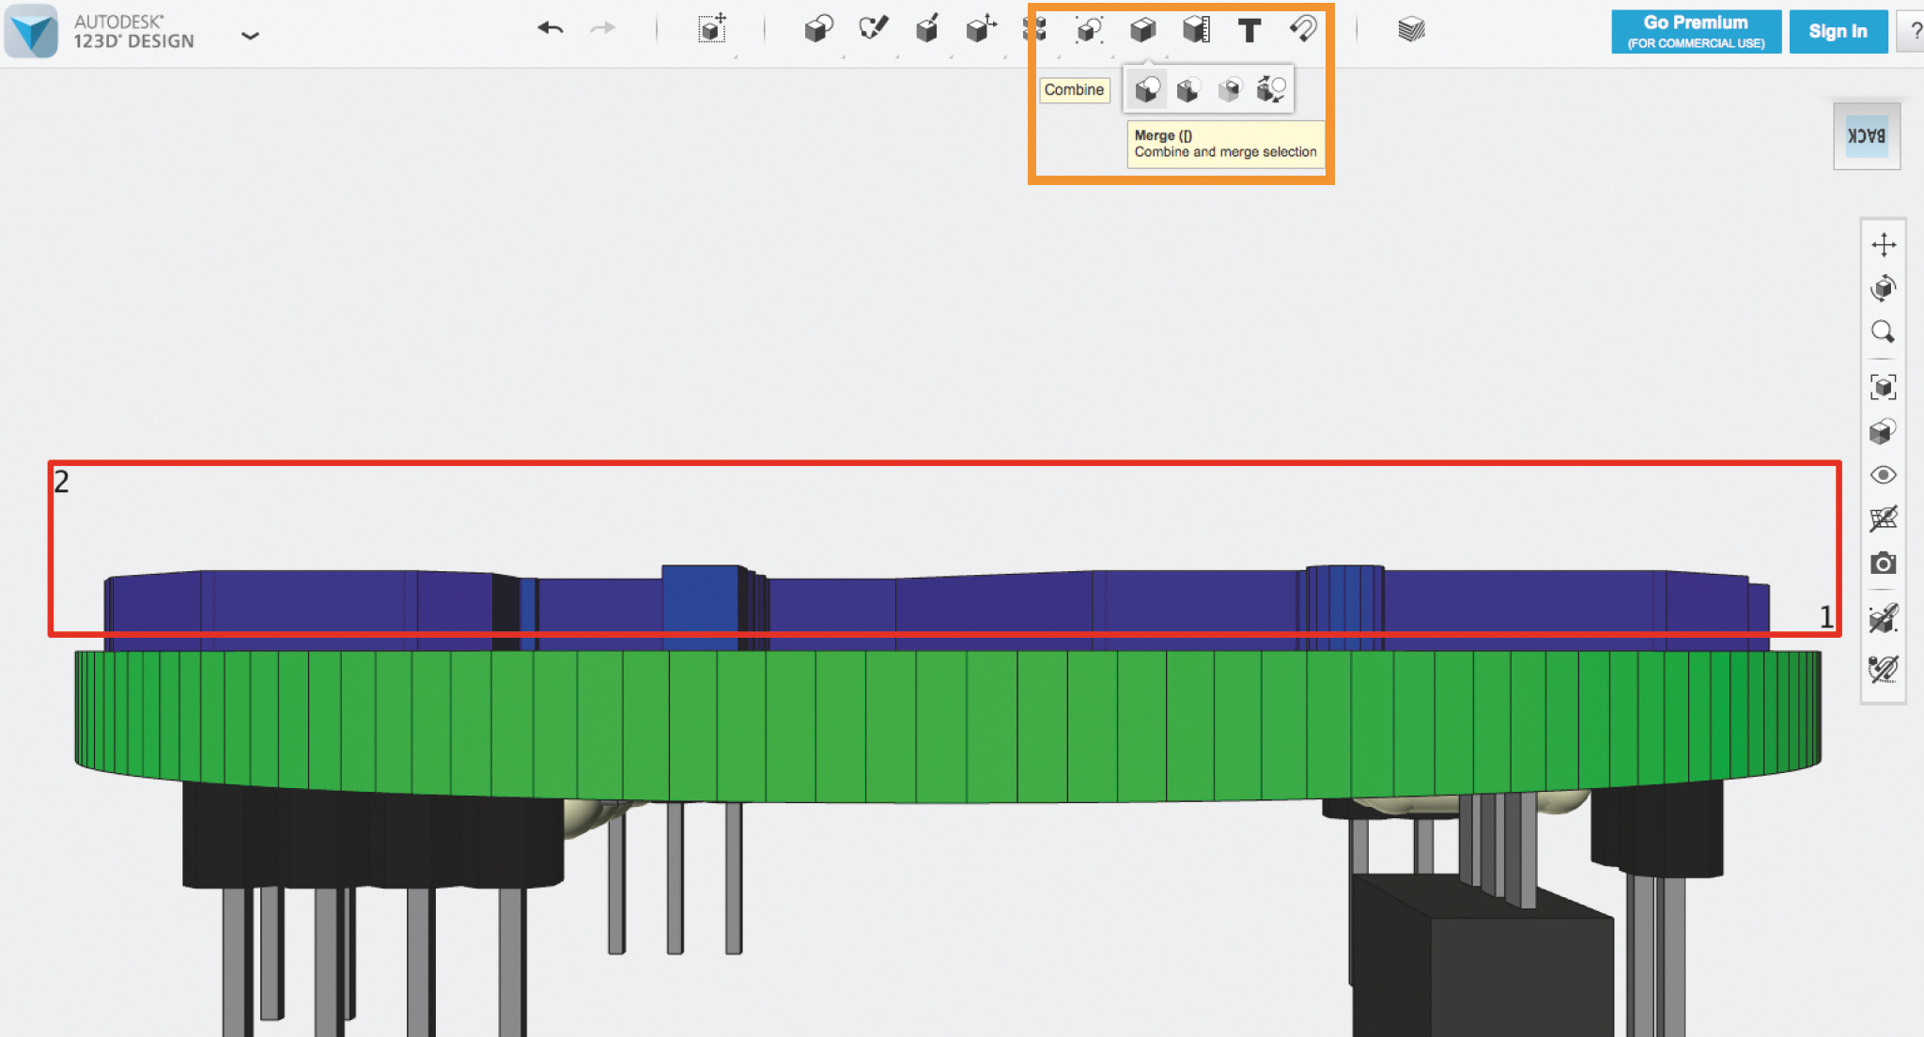The image size is (1924, 1037).
Task: Select the Measure tool
Action: (1195, 30)
